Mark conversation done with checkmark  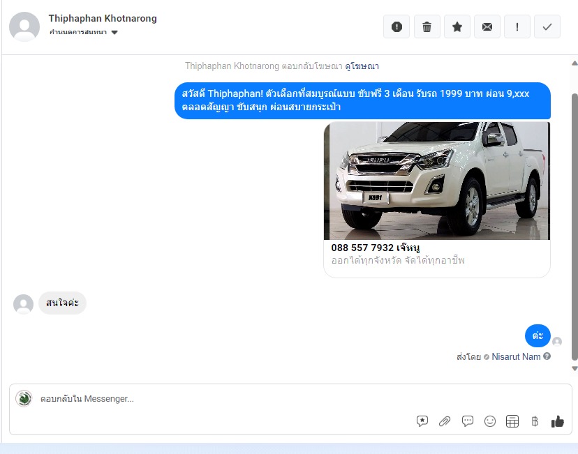tap(547, 27)
